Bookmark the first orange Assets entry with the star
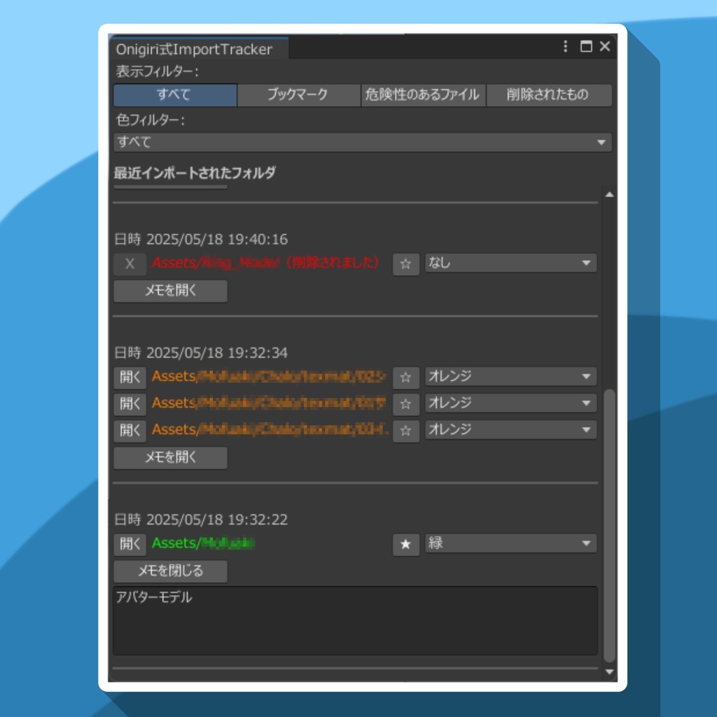 click(x=406, y=376)
